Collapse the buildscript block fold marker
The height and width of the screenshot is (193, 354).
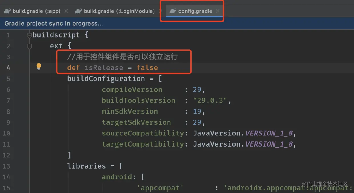(29, 35)
